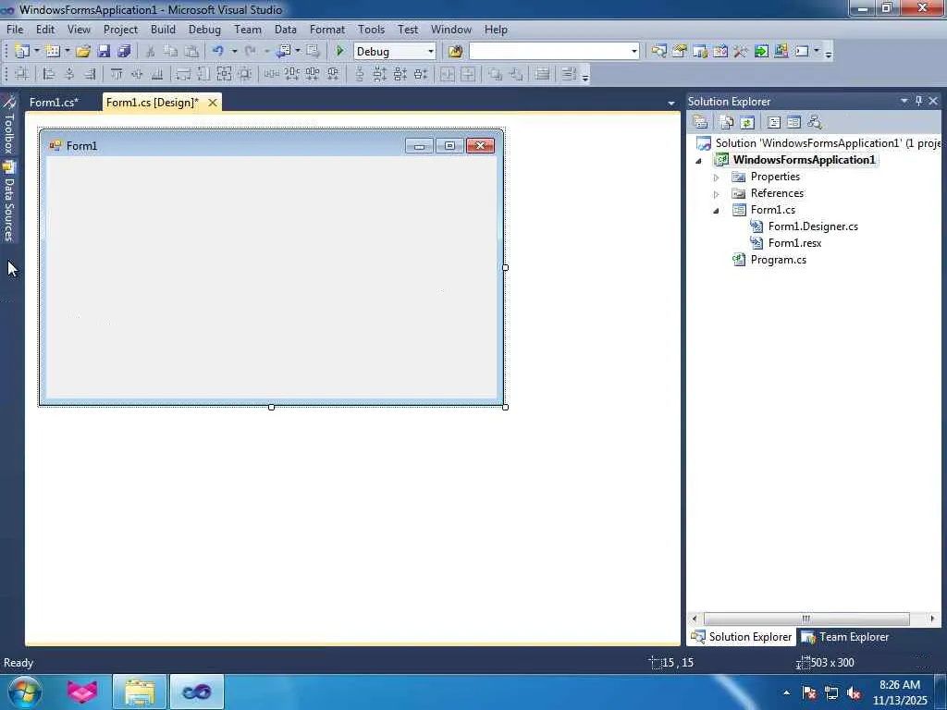Click the Align Tops layout icon

117,74
